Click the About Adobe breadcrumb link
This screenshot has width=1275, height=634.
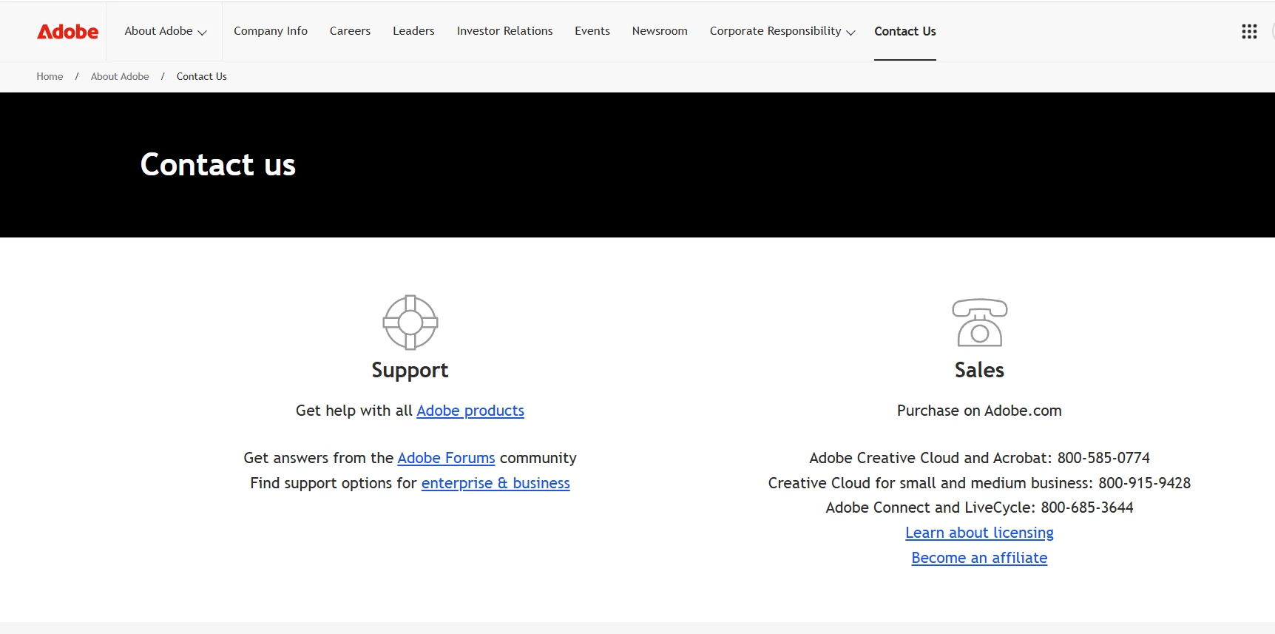120,76
